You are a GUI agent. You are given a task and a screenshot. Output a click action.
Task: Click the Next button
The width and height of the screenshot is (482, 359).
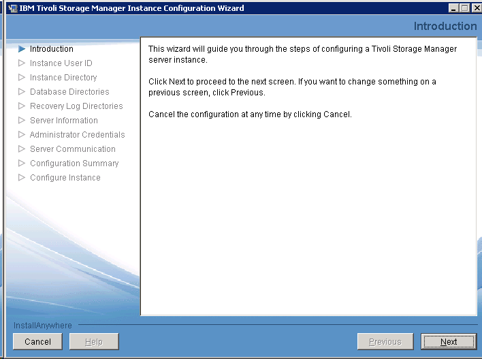click(x=448, y=341)
